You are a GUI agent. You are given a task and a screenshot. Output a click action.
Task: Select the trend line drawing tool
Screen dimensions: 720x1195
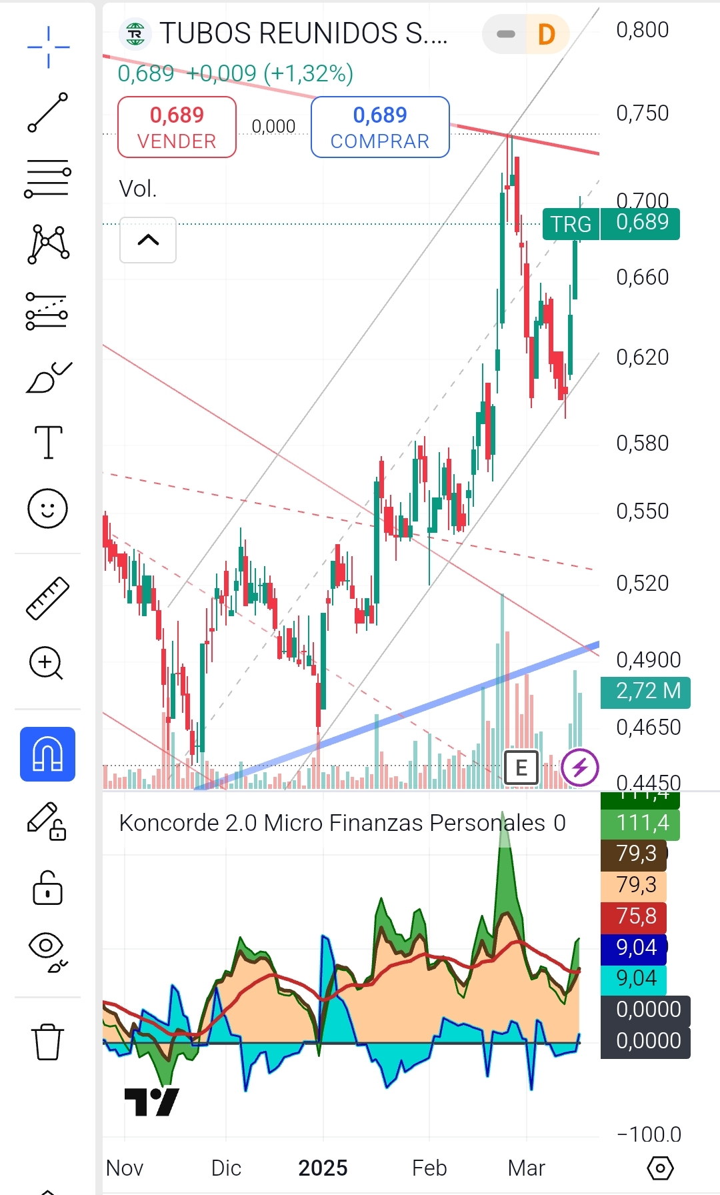click(x=48, y=112)
